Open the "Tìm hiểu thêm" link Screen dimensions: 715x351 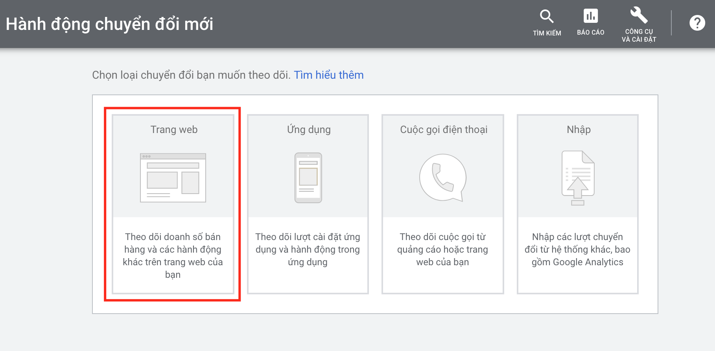328,75
